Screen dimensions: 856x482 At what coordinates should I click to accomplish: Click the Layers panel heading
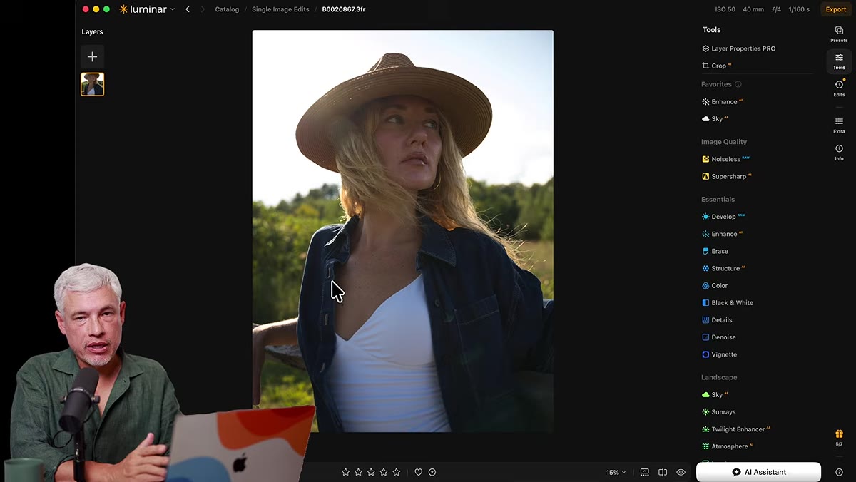pos(92,32)
